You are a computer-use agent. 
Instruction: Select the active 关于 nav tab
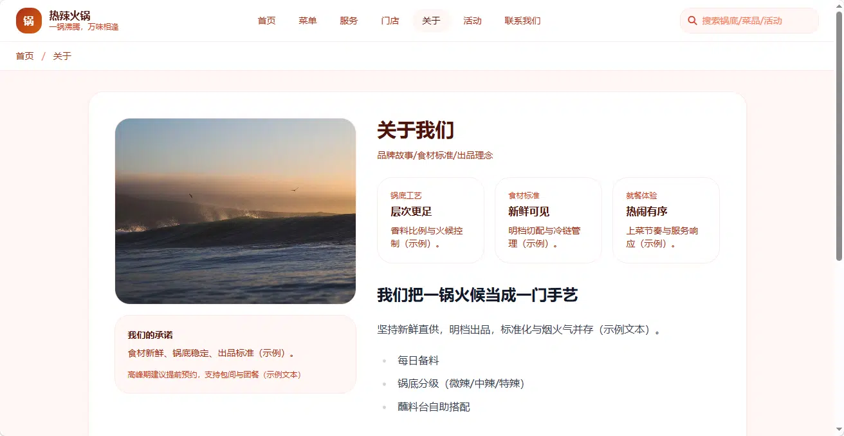tap(431, 21)
